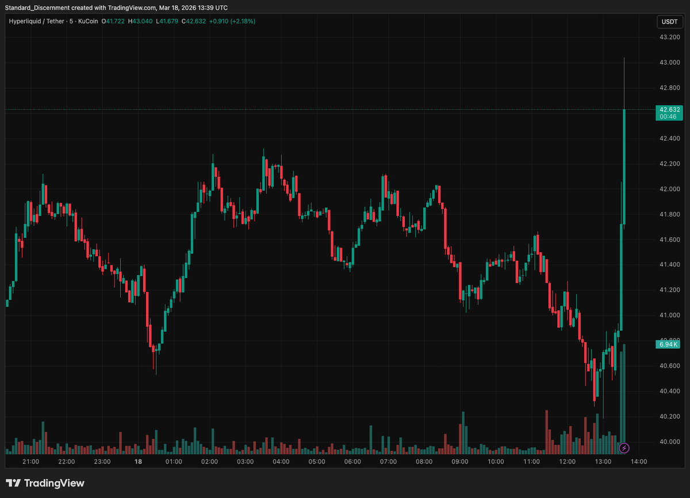
Task: Click the 40.600 price axis label
Action: 669,366
